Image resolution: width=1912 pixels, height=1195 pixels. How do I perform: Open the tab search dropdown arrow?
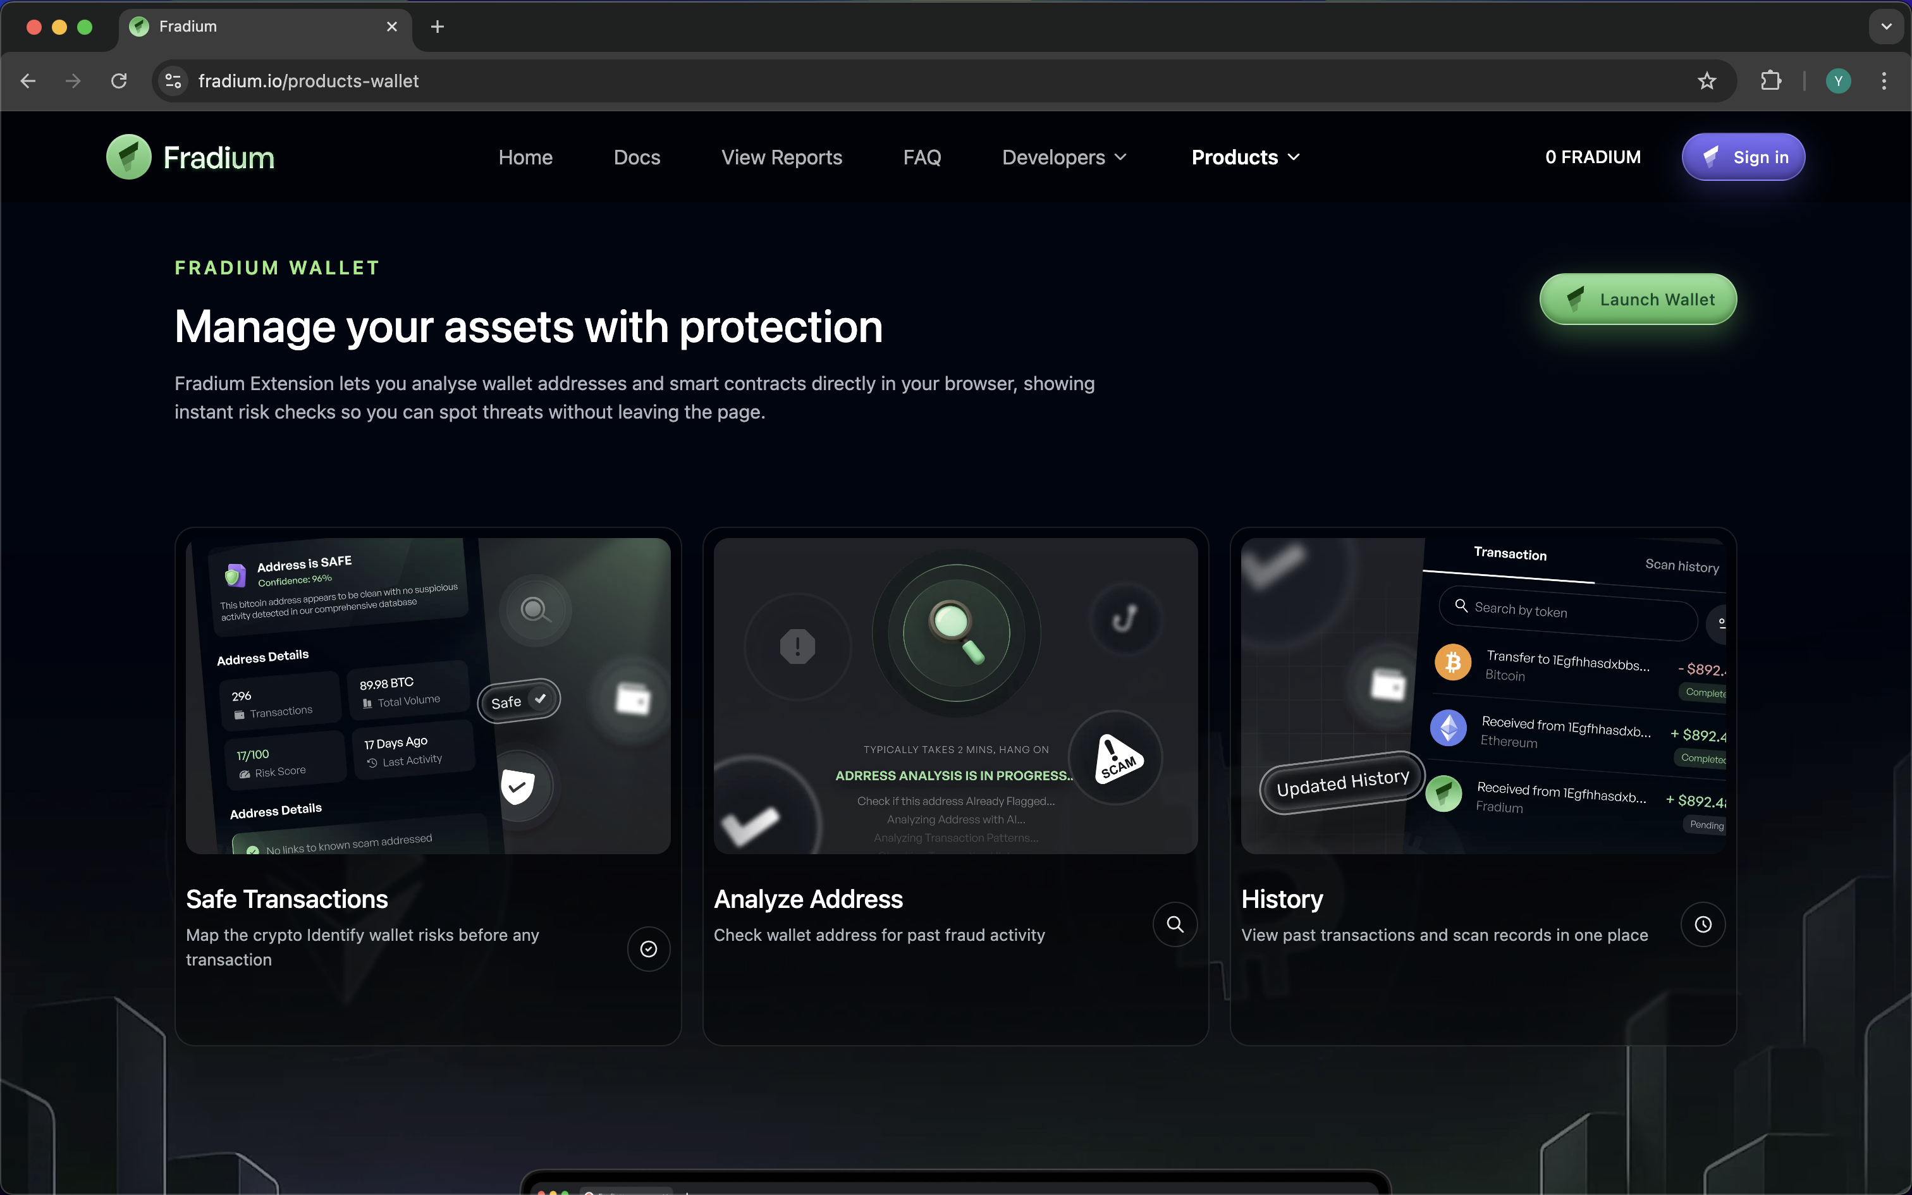pos(1886,27)
